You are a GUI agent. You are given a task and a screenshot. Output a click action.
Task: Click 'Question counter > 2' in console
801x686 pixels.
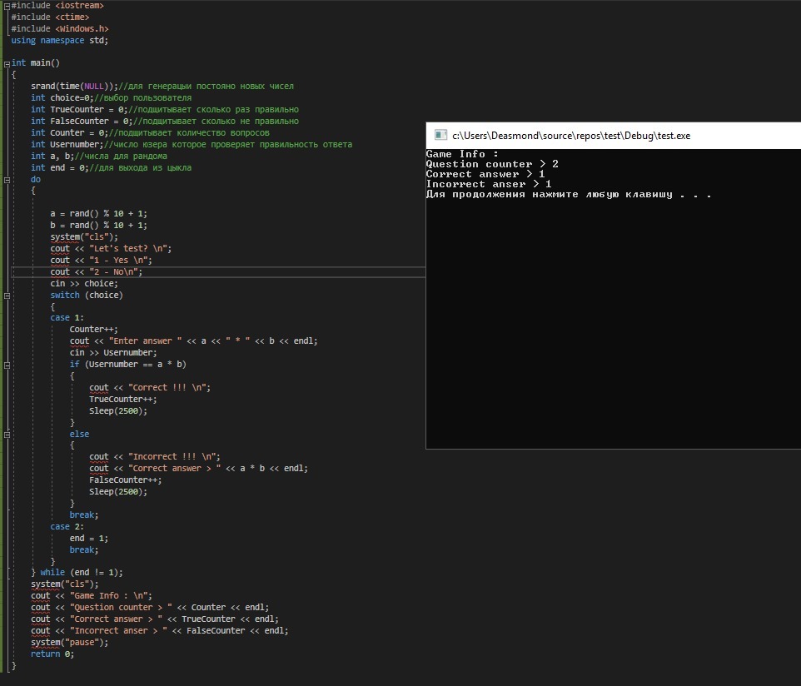click(492, 164)
